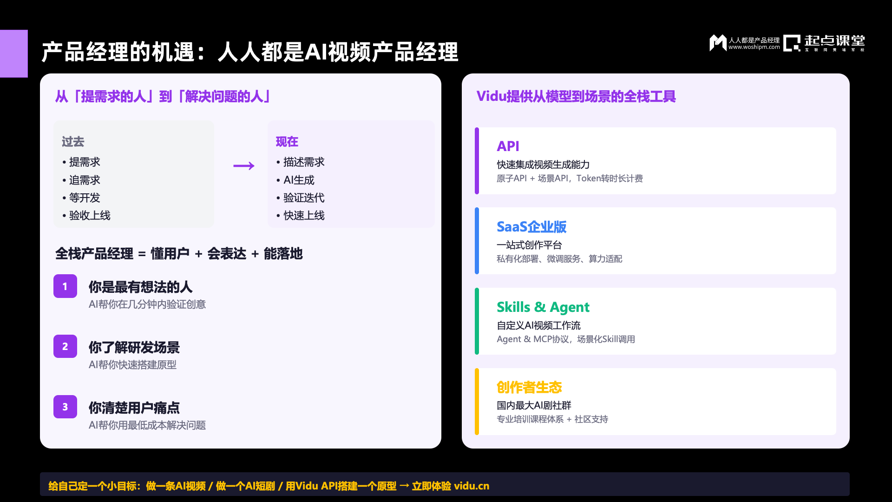Image resolution: width=892 pixels, height=502 pixels.
Task: Click the subtitle AI帮你快速搭建原型
Action: (132, 365)
